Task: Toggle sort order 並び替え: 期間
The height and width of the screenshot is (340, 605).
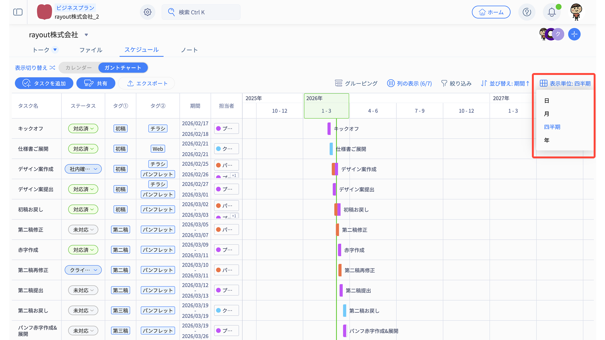Action: coord(505,83)
